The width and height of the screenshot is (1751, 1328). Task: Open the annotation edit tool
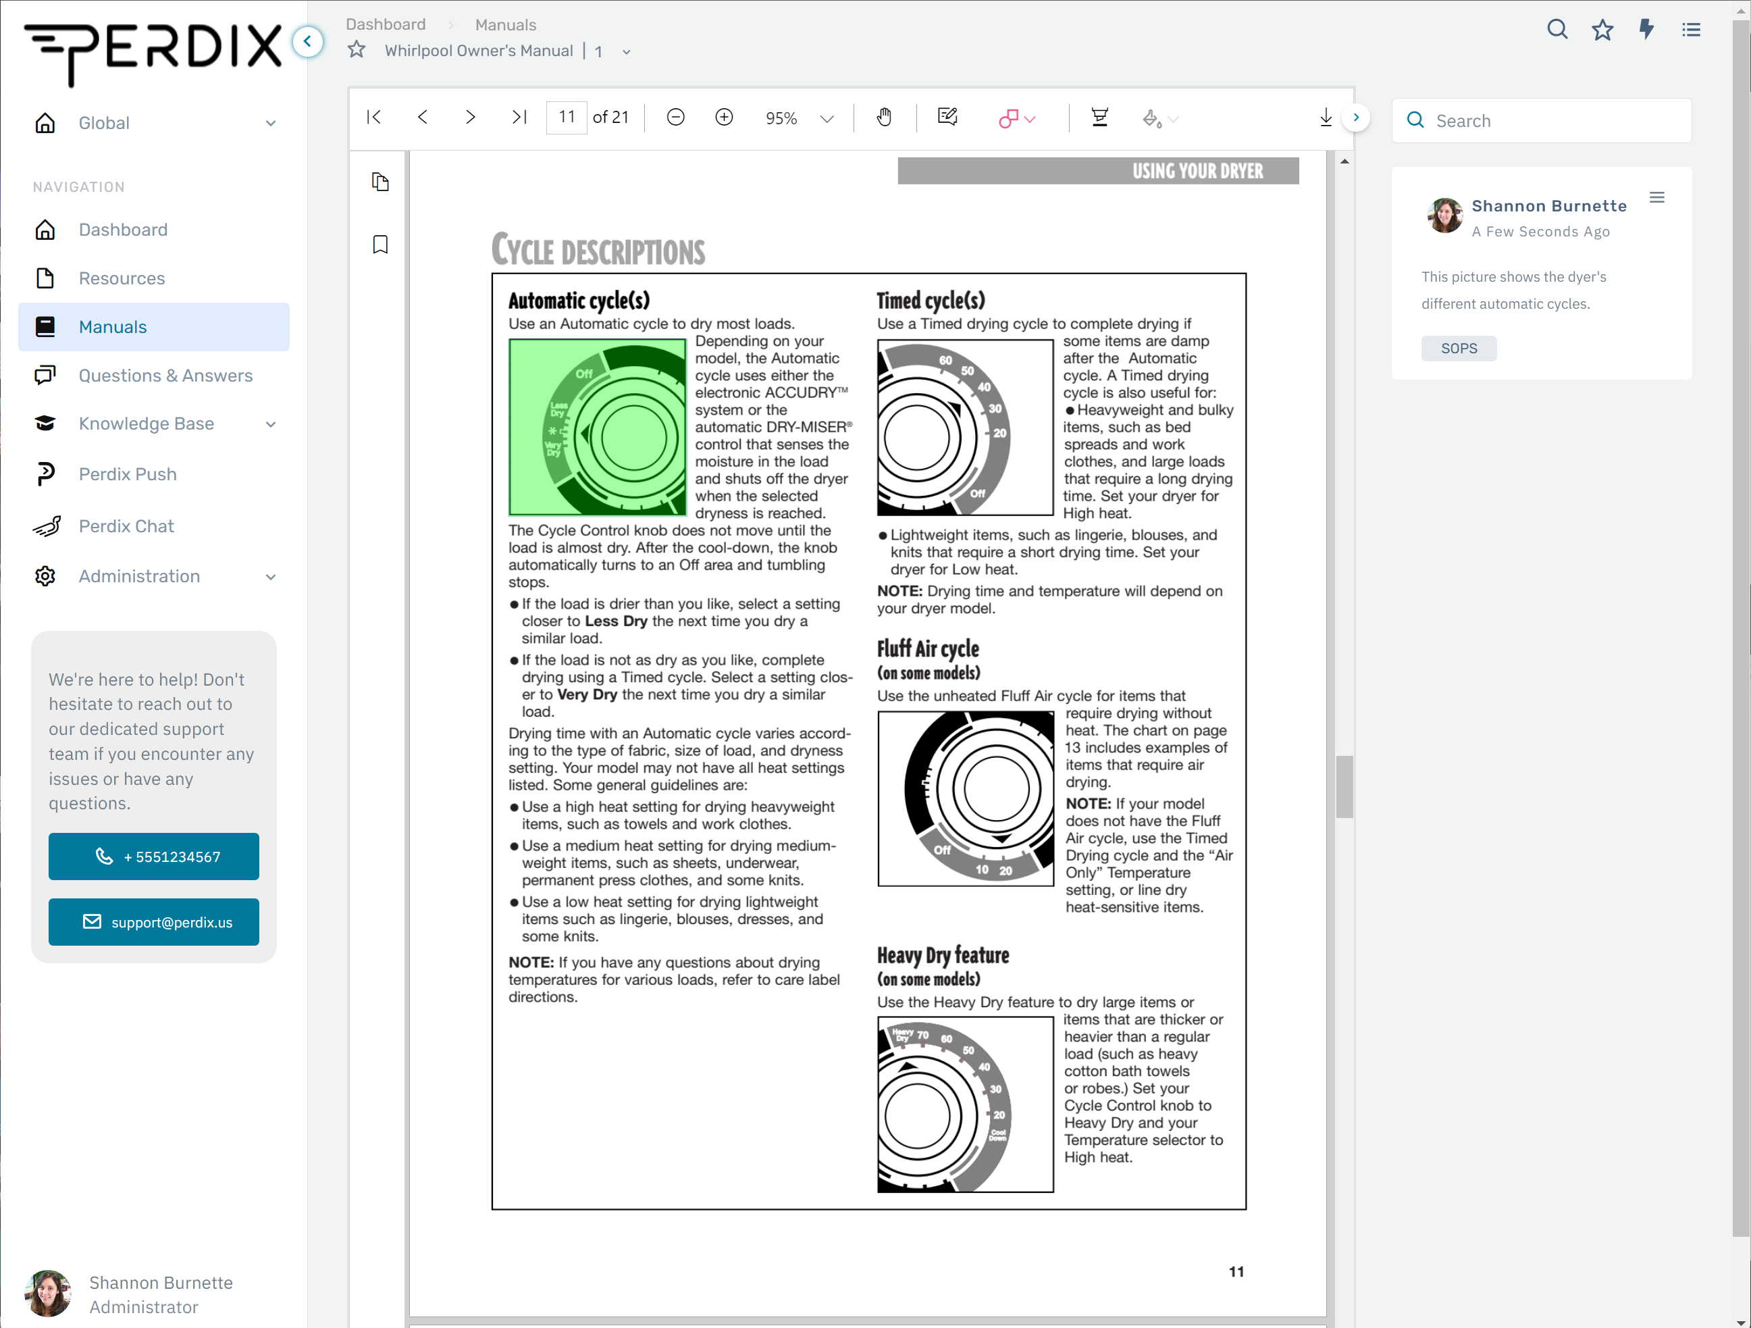[947, 118]
